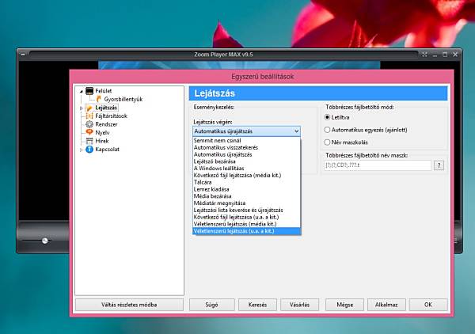Select Nyelv tree item
This screenshot has height=334, width=475.
102,133
